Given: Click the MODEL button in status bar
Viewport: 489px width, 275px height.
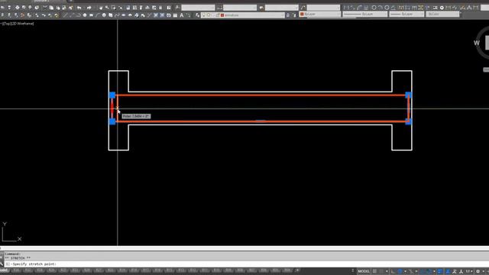Looking at the screenshot, I should coord(364,271).
